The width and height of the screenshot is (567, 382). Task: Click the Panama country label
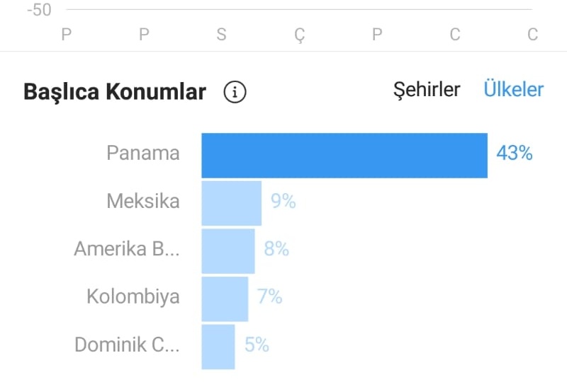coord(143,153)
